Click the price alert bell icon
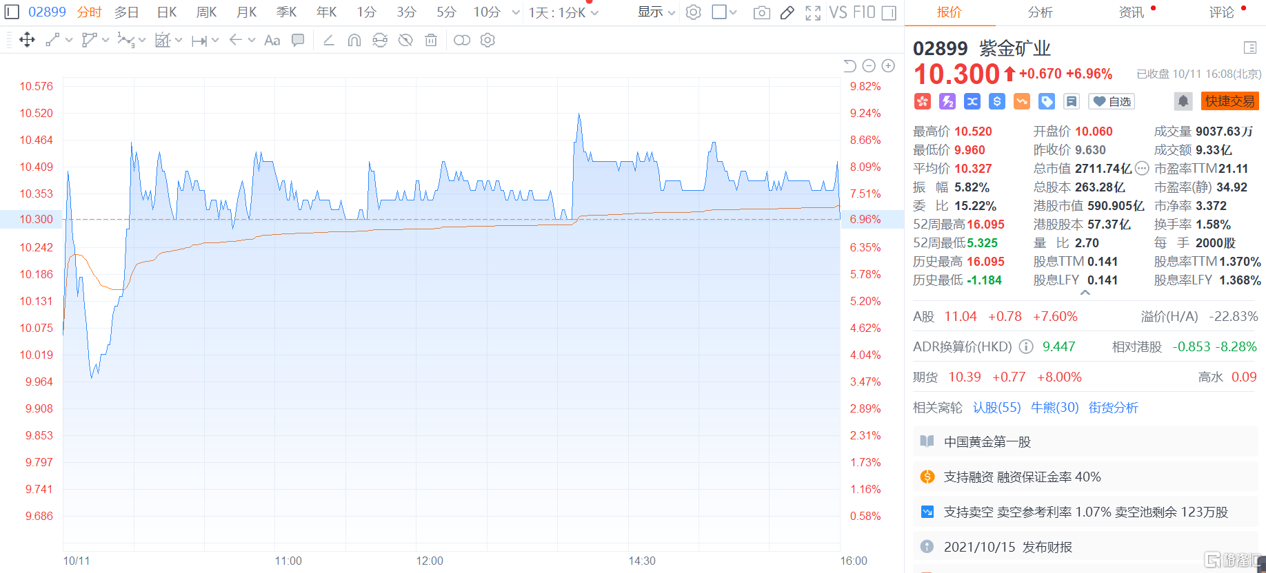 click(1183, 101)
